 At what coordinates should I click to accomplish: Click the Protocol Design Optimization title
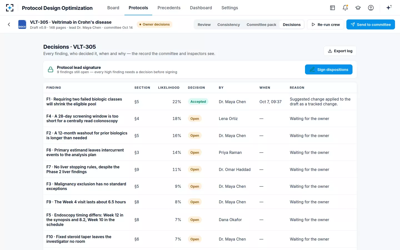tap(57, 8)
